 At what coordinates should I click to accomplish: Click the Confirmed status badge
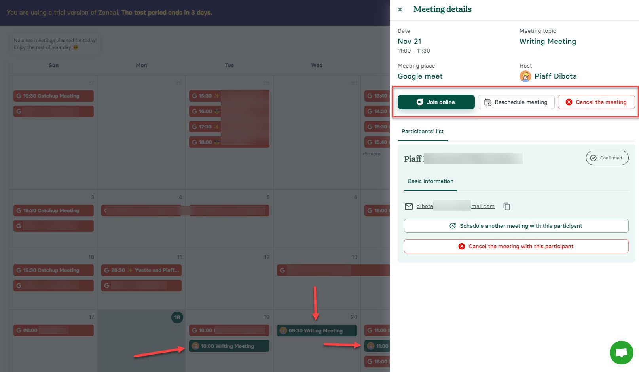(607, 158)
